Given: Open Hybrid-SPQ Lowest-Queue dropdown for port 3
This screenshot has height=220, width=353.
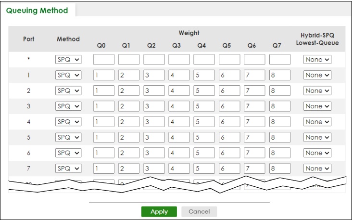Looking at the screenshot, I should coord(317,106).
